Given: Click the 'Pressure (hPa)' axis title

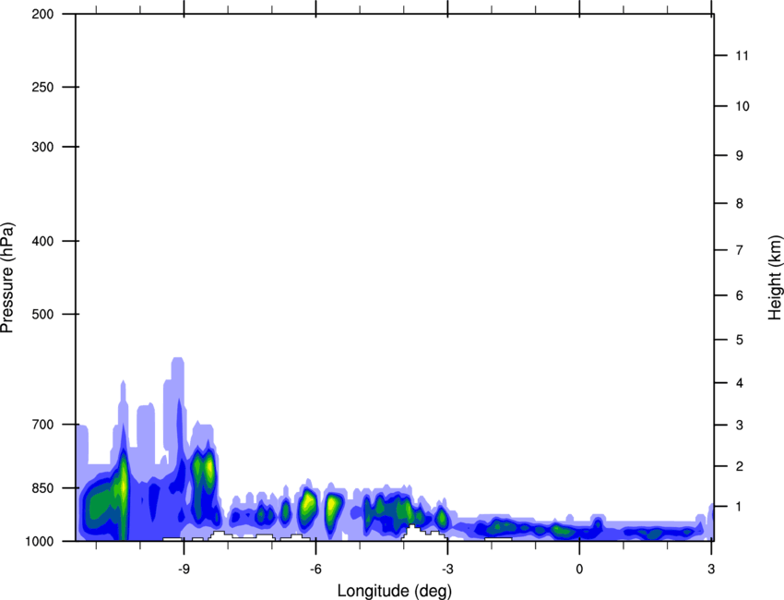Looking at the screenshot, I should [7, 278].
